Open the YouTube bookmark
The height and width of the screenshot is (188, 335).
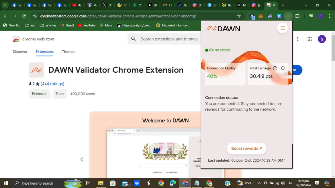tap(87, 25)
